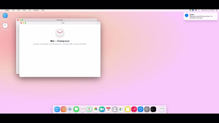This screenshot has width=219, height=123.
Task: Click the blue status icon in menu bar
Action: [x=193, y=10]
